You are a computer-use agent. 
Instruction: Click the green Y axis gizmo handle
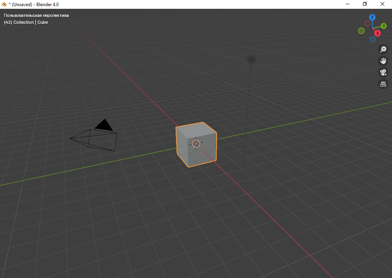coord(383,26)
